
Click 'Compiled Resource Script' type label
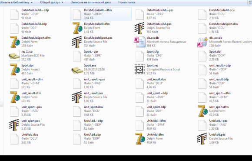163,69
